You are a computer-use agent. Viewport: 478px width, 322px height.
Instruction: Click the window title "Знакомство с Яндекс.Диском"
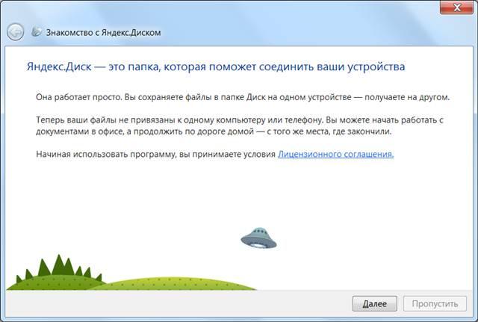[x=104, y=33]
